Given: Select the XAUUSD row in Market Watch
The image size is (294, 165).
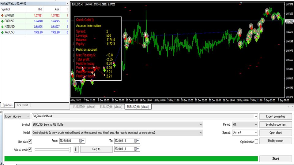Looking at the screenshot, I should pyautogui.click(x=35, y=32).
